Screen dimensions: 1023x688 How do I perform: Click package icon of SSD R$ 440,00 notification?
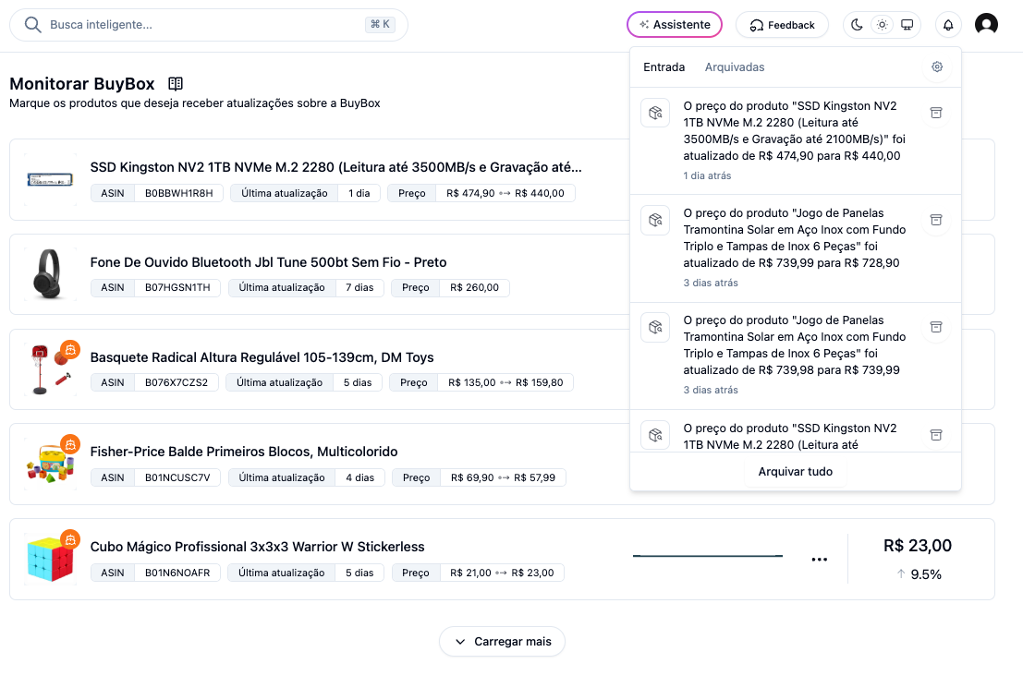pos(656,113)
